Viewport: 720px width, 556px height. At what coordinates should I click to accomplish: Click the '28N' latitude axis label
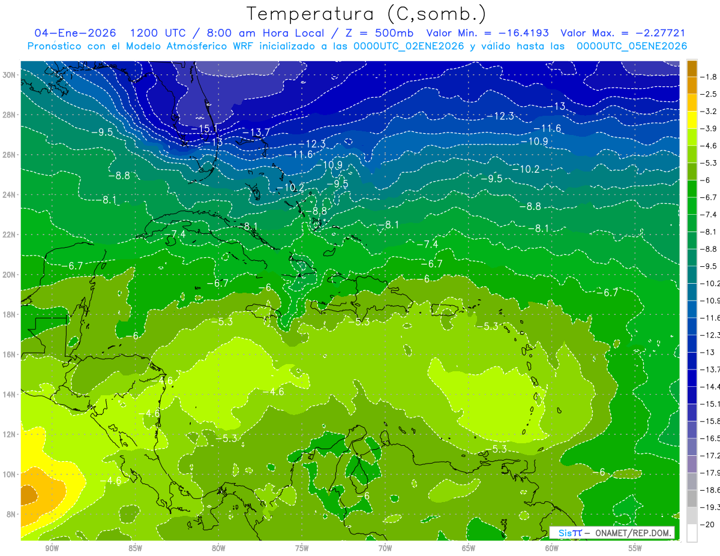[10, 115]
